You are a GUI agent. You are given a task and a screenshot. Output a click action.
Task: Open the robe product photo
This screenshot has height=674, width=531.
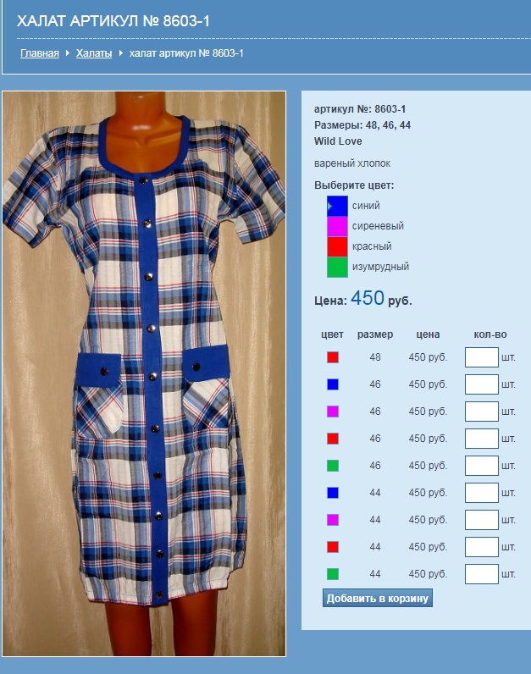point(144,373)
